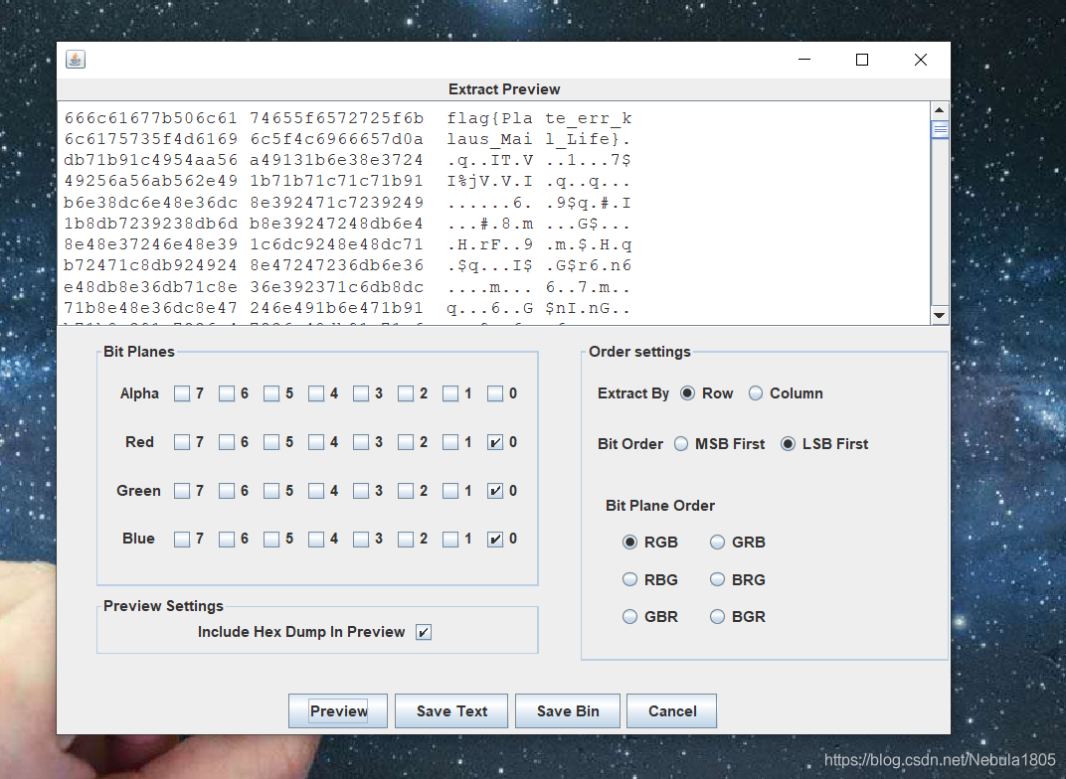Tick Green bit plane 5
This screenshot has width=1066, height=779.
click(x=271, y=491)
